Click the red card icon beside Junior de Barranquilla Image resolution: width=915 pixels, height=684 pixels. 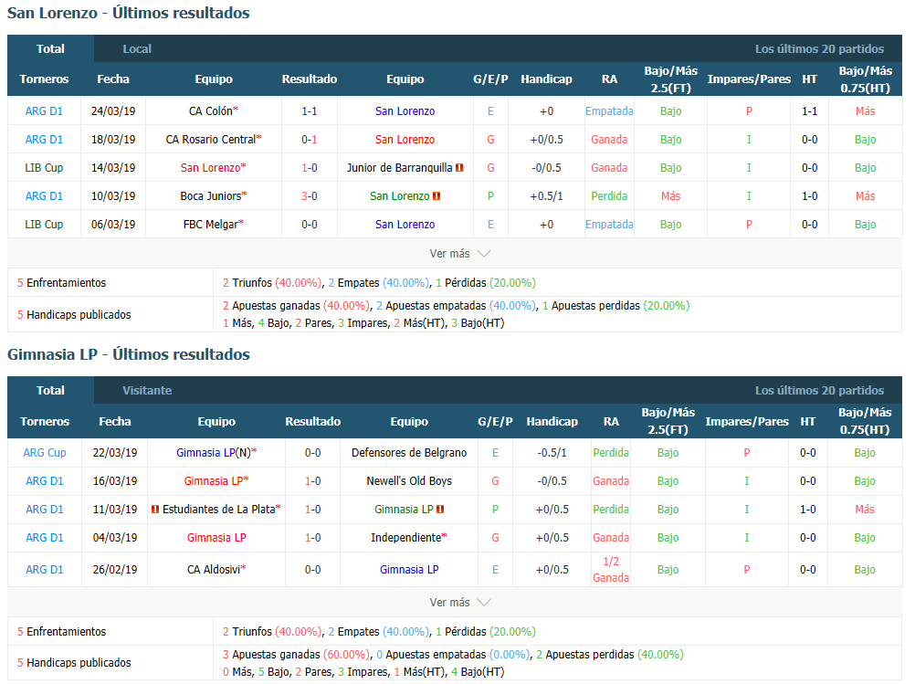tap(459, 168)
